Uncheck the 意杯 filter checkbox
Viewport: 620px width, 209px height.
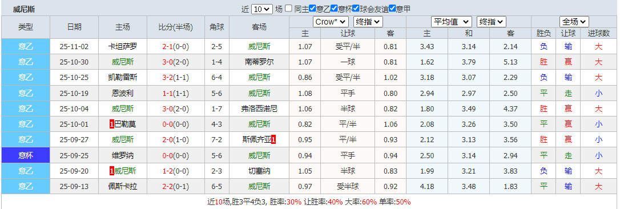334,9
